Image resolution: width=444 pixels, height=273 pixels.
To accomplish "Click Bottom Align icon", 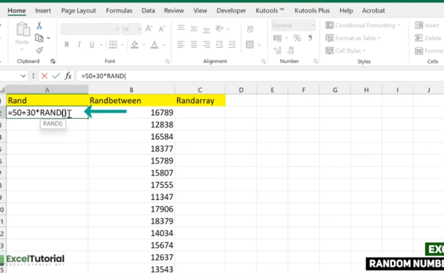I will tap(207, 29).
